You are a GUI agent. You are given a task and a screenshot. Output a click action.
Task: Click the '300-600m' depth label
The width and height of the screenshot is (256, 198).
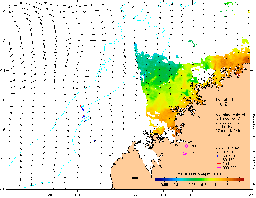pyautogui.click(x=231, y=168)
